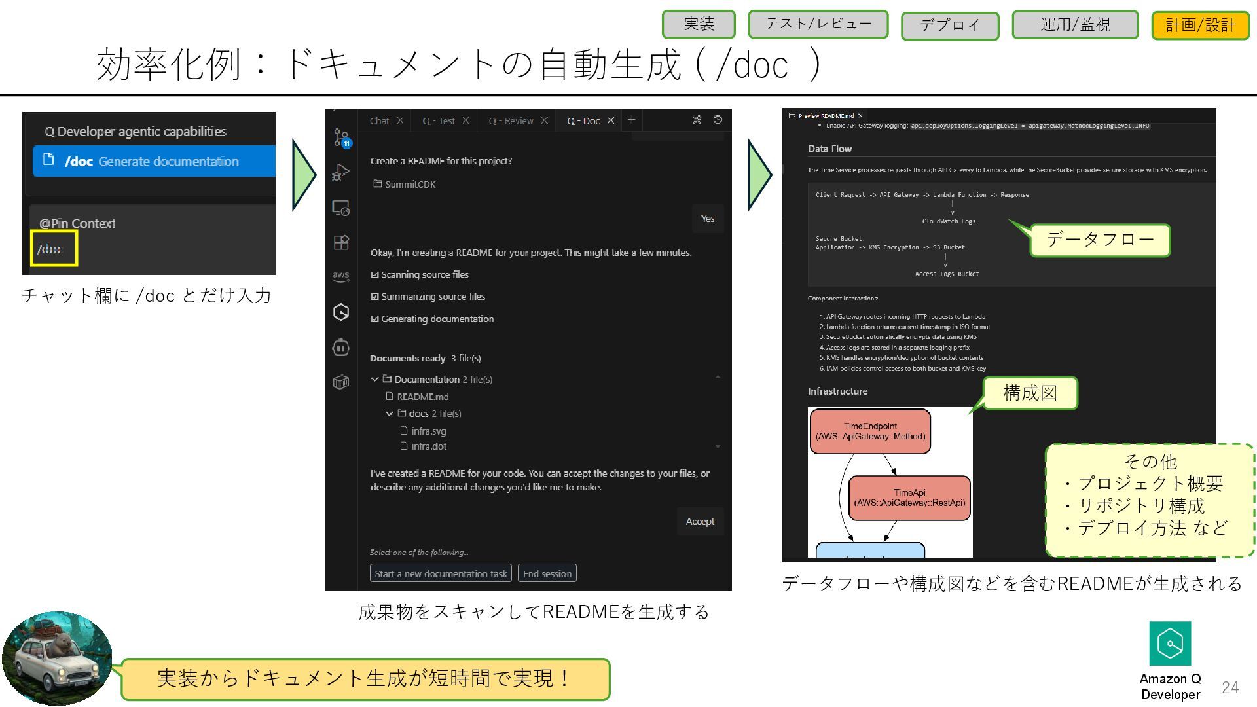
Task: Click the TimeEndpoint node in diagram
Action: [870, 431]
